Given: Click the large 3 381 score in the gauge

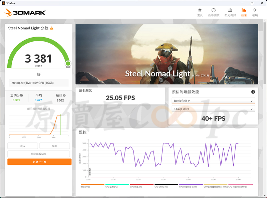Looking at the screenshot, I should 38,59.
